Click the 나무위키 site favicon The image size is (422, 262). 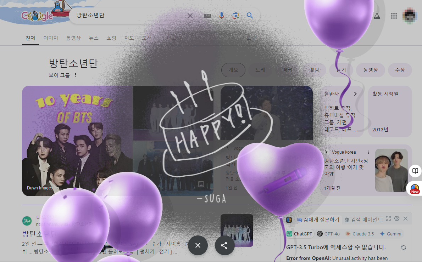(27, 221)
